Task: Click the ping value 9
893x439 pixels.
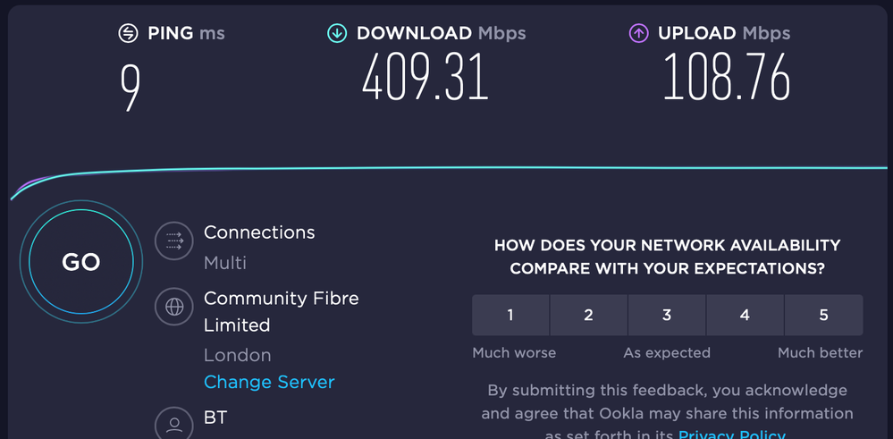Action: [131, 85]
